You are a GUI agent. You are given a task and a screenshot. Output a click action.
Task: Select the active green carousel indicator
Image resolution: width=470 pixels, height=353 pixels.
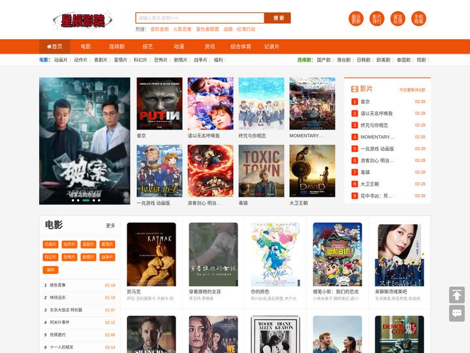pos(86,200)
